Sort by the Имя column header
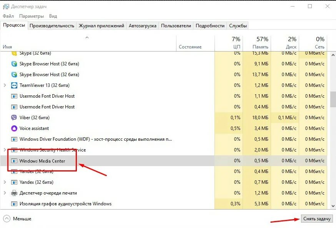This screenshot has height=228, width=336. 88,43
